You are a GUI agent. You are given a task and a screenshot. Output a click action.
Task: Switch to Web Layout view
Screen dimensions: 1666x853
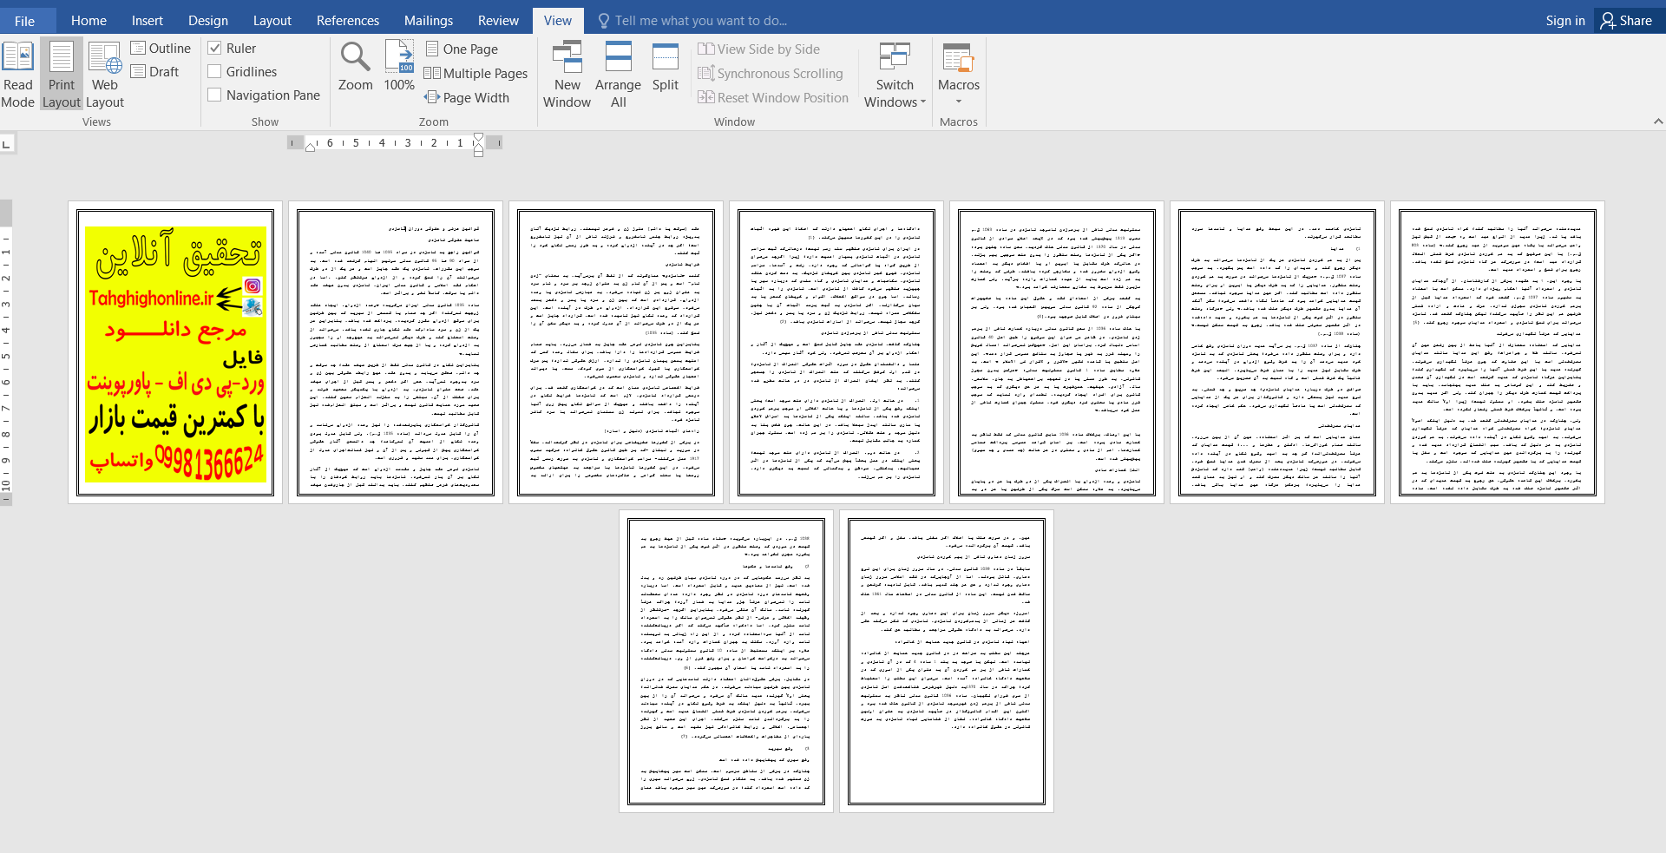coord(105,75)
